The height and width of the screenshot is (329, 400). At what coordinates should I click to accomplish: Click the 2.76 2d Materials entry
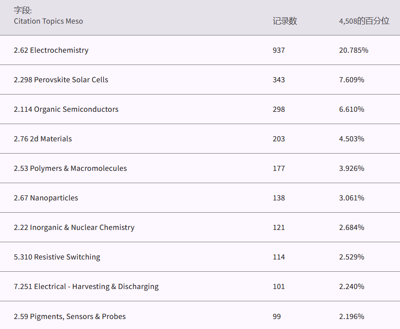tap(43, 139)
